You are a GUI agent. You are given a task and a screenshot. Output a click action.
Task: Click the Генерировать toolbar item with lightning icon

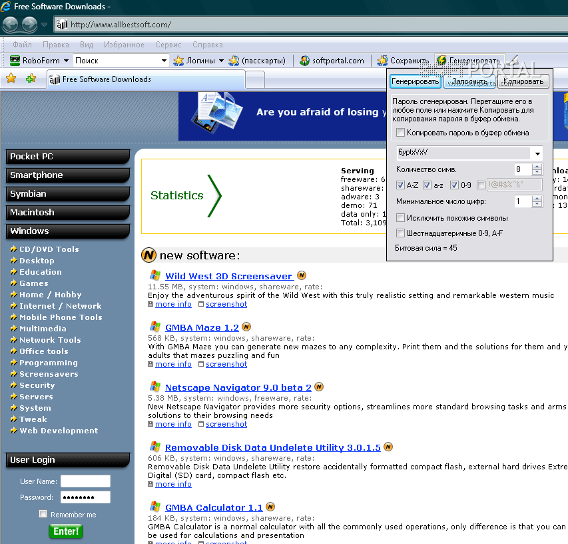pyautogui.click(x=468, y=61)
